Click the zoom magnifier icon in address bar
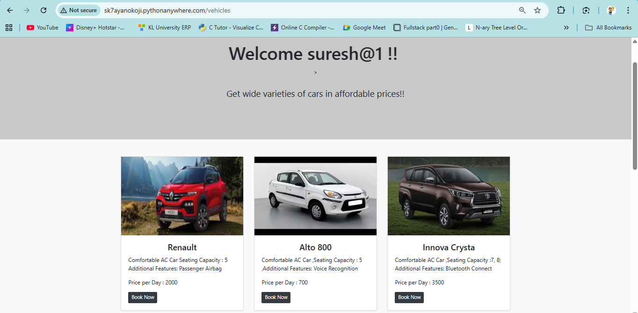This screenshot has width=638, height=313. click(522, 10)
